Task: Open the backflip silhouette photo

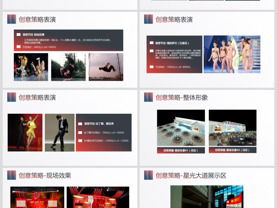Action: click(x=106, y=67)
